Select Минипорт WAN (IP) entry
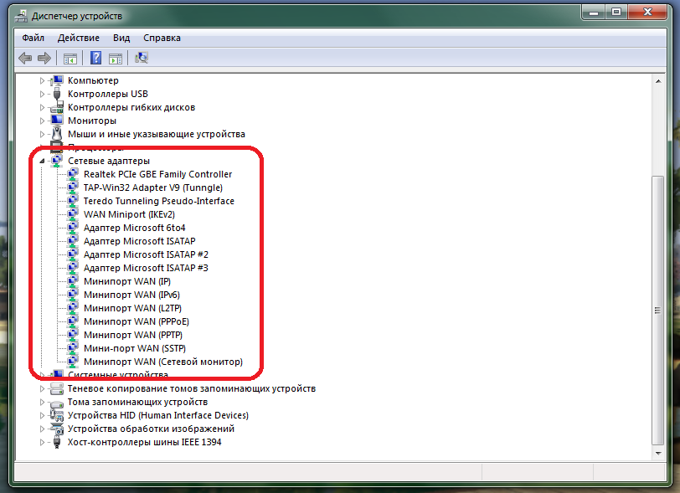 [127, 282]
